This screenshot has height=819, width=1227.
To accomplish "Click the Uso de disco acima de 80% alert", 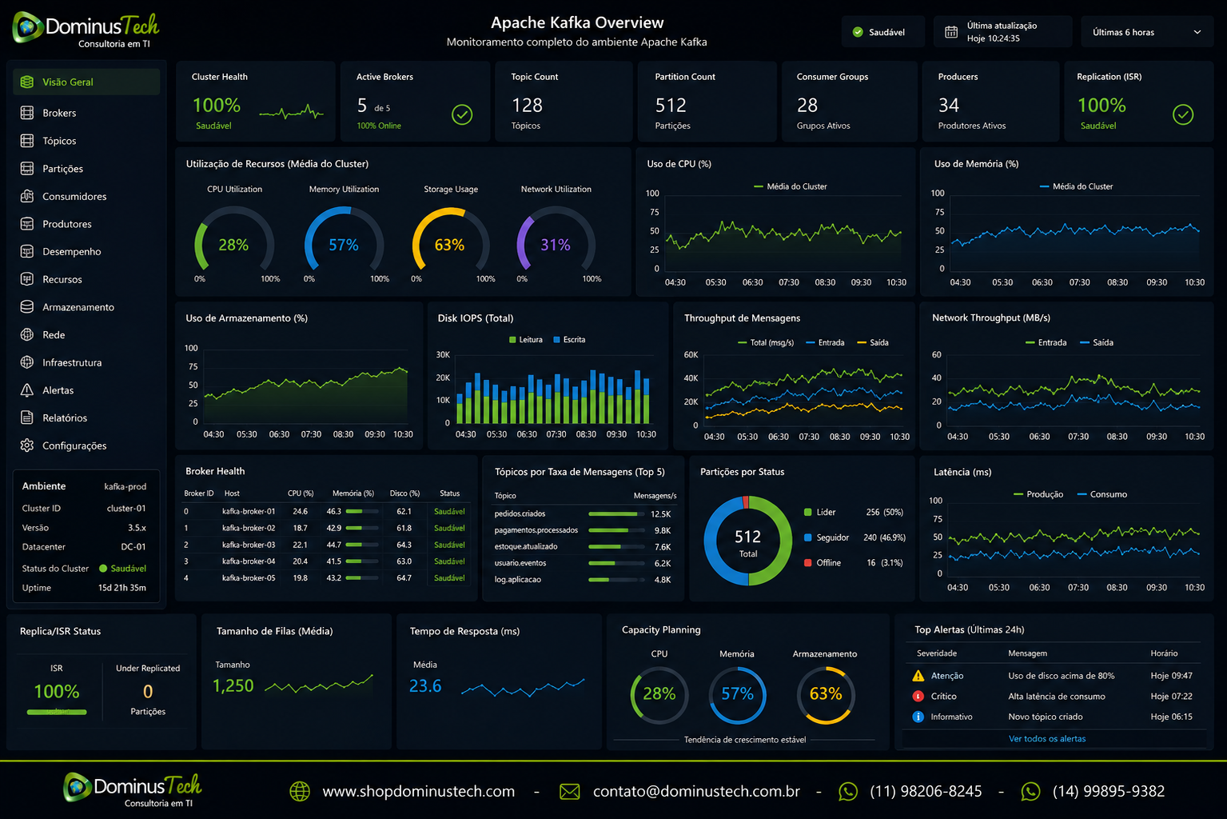I will tap(1062, 676).
